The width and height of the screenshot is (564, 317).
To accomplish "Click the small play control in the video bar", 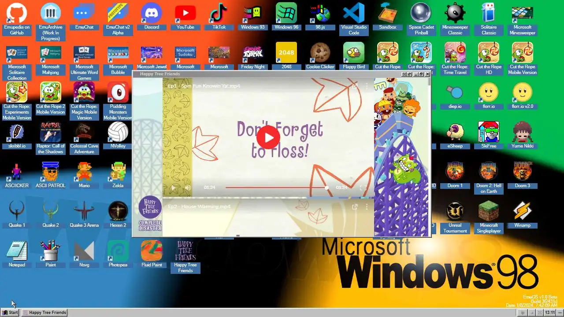I will [x=173, y=188].
